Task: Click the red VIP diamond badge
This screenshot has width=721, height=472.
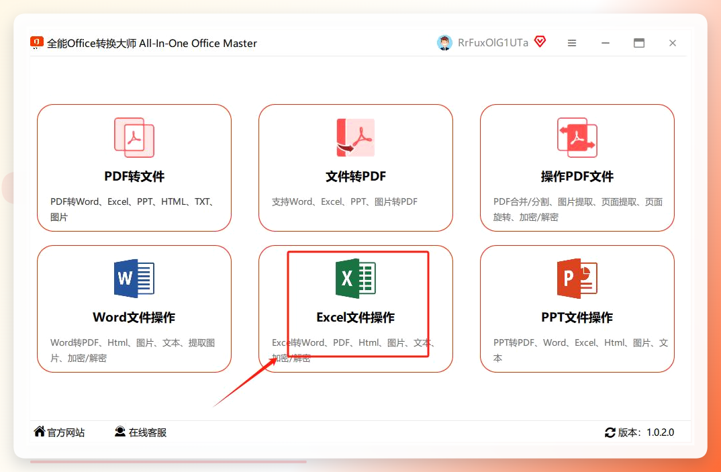Action: point(540,42)
